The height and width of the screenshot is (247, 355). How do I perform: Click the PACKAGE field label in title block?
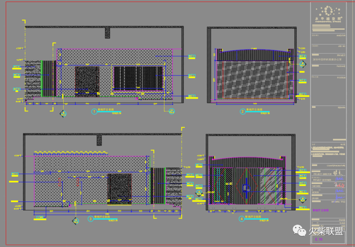(341, 66)
